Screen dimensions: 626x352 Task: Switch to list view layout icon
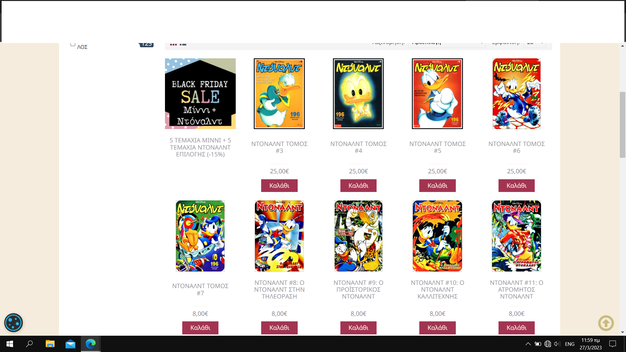click(183, 44)
